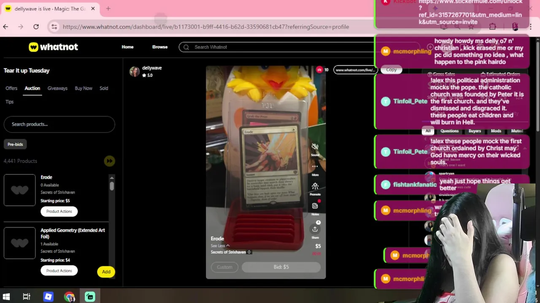The height and width of the screenshot is (303, 540).
Task: Close the dellywave is live tab
Action: 93,8
